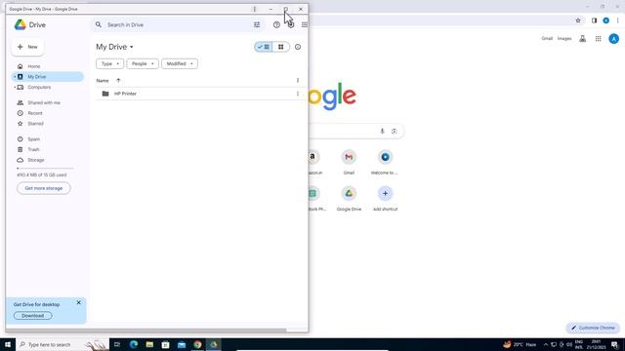Open Chrome side panel icon
625x351 pixels.
tap(594, 20)
